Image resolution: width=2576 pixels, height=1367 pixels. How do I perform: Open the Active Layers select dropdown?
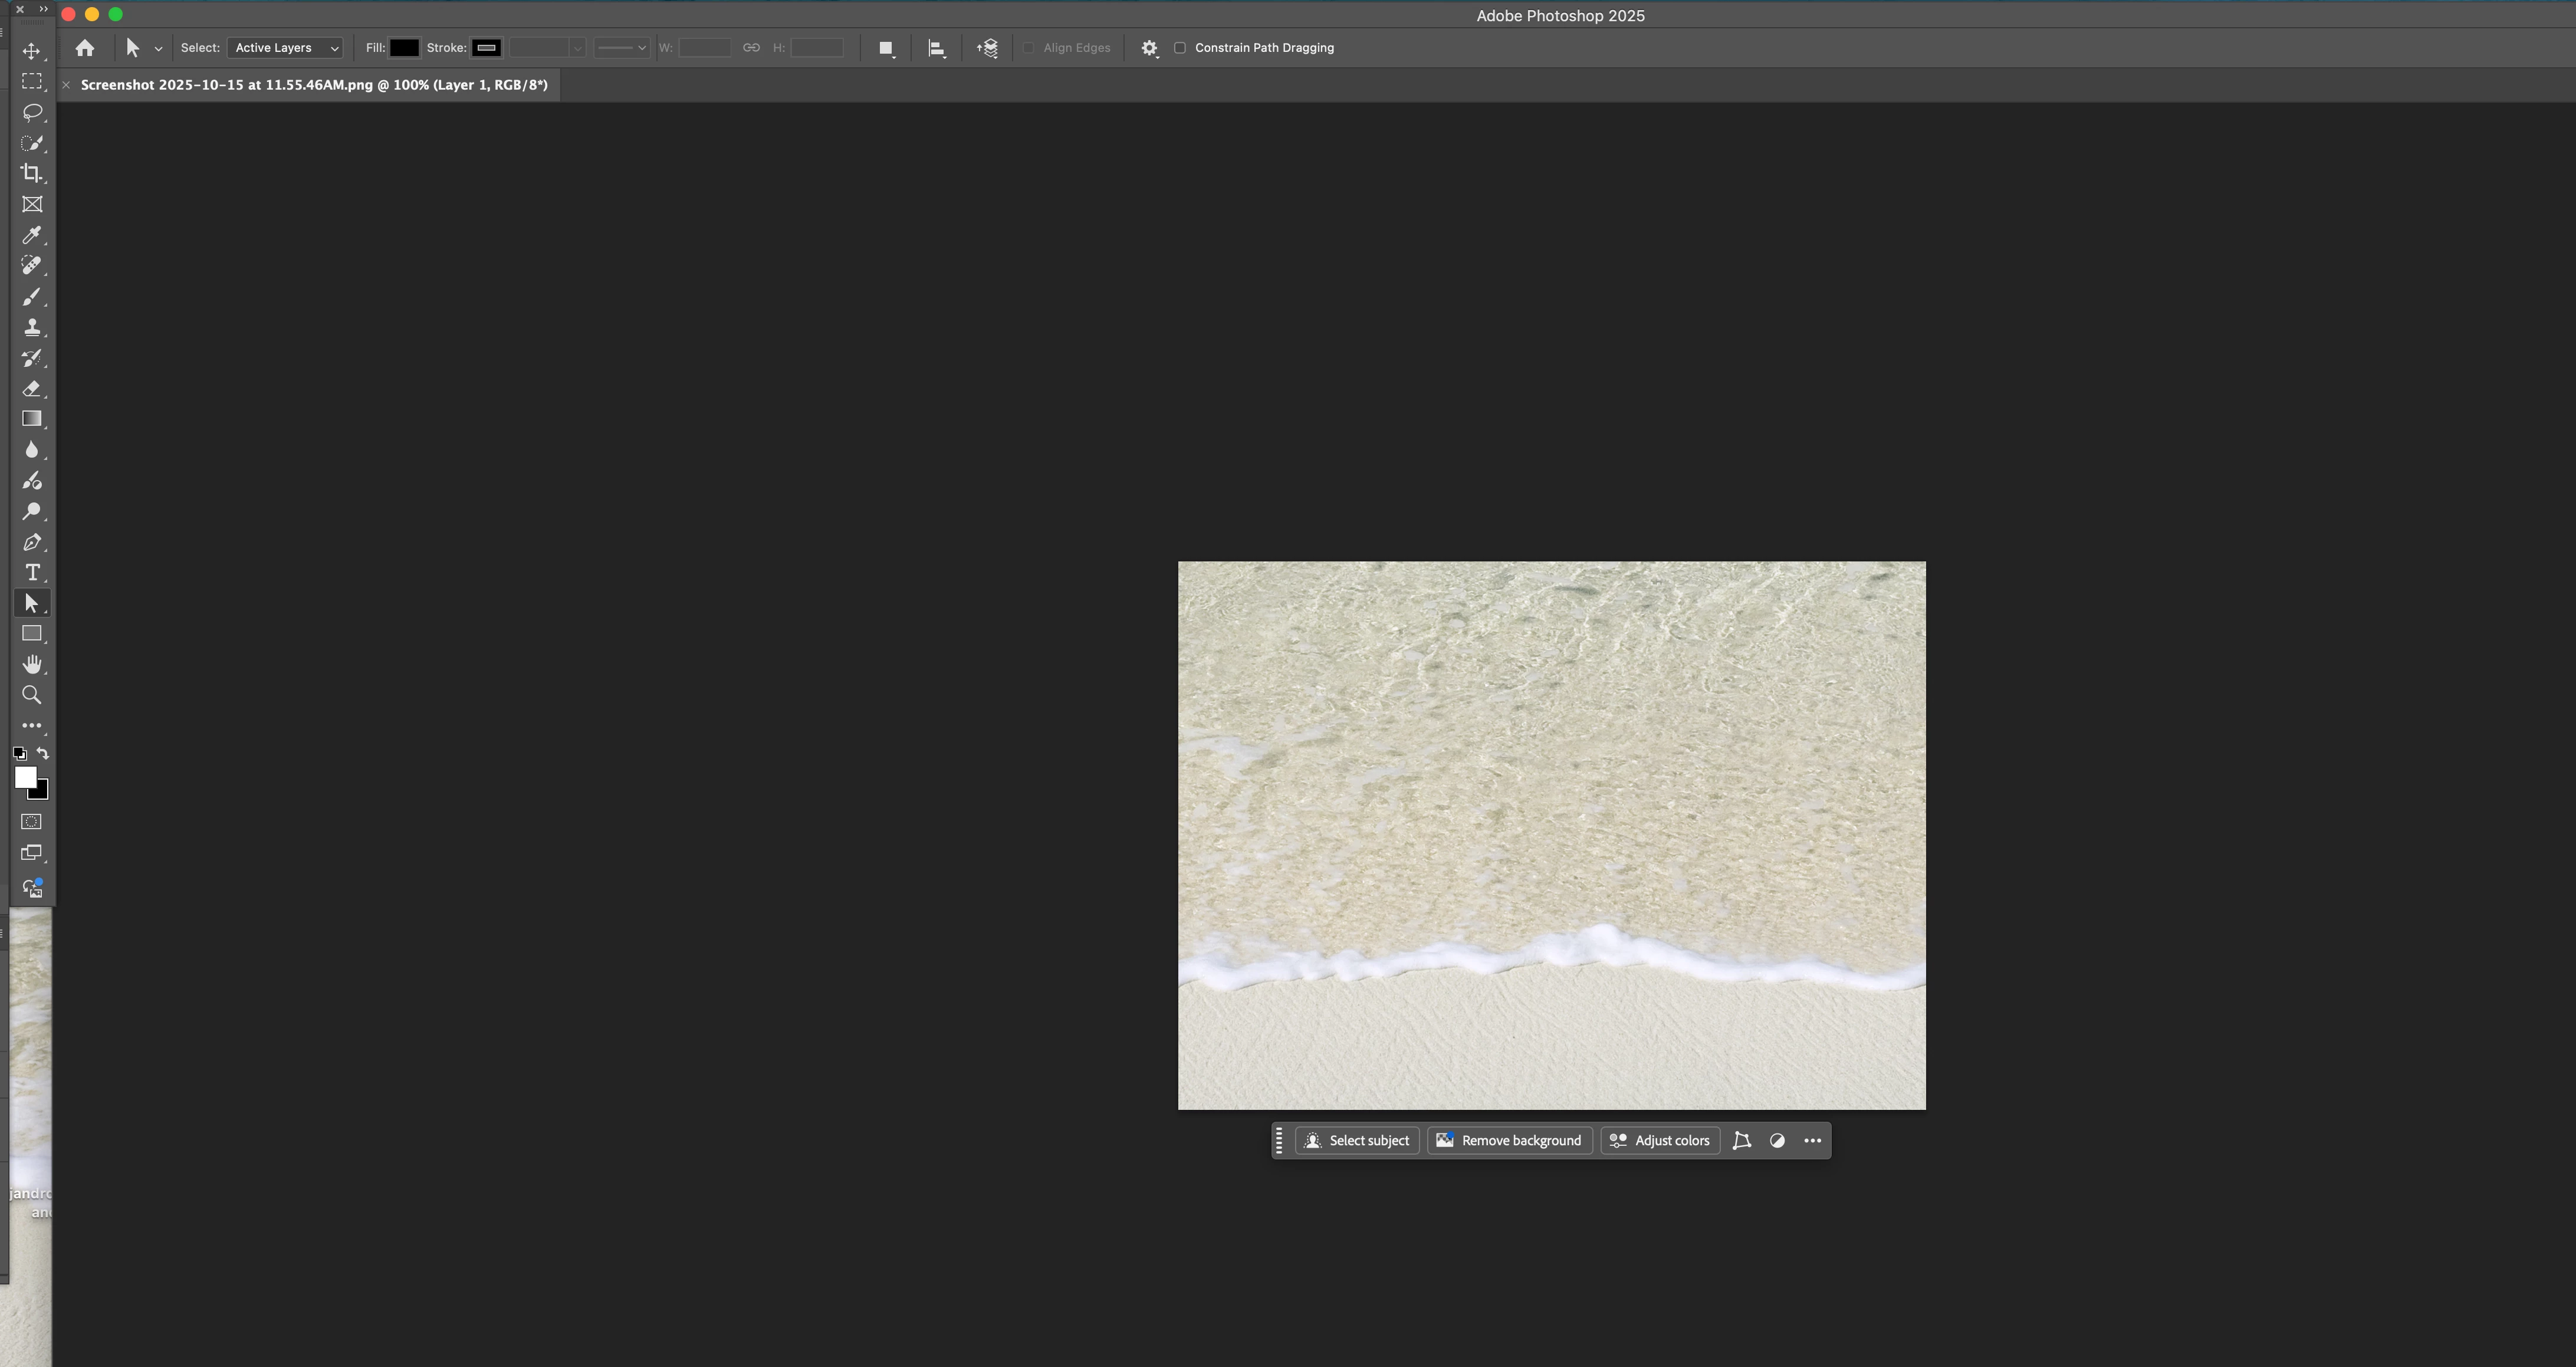coord(285,48)
